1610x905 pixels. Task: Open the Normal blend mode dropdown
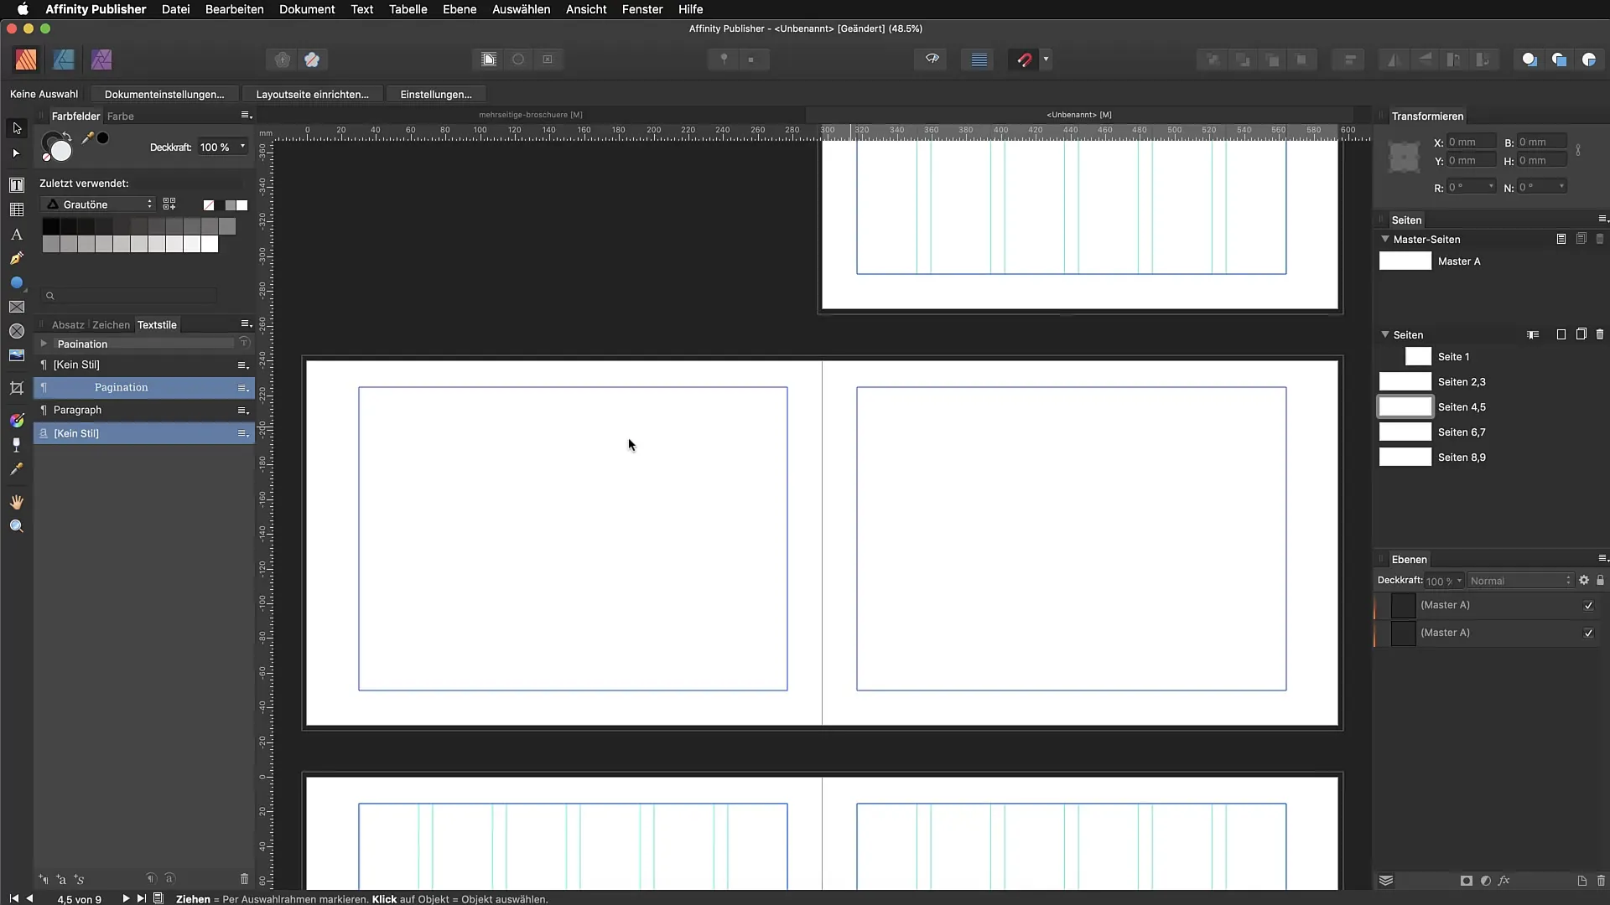(1519, 581)
